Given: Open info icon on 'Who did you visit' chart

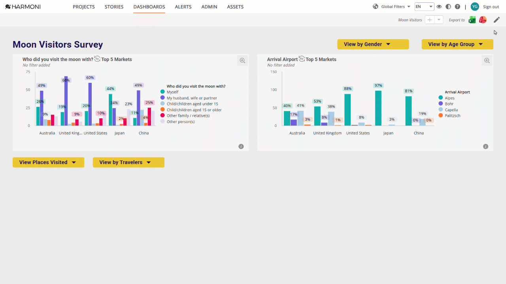Looking at the screenshot, I should pos(241,146).
